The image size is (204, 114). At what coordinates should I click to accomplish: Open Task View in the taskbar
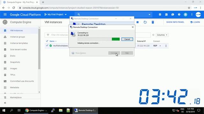(19, 111)
